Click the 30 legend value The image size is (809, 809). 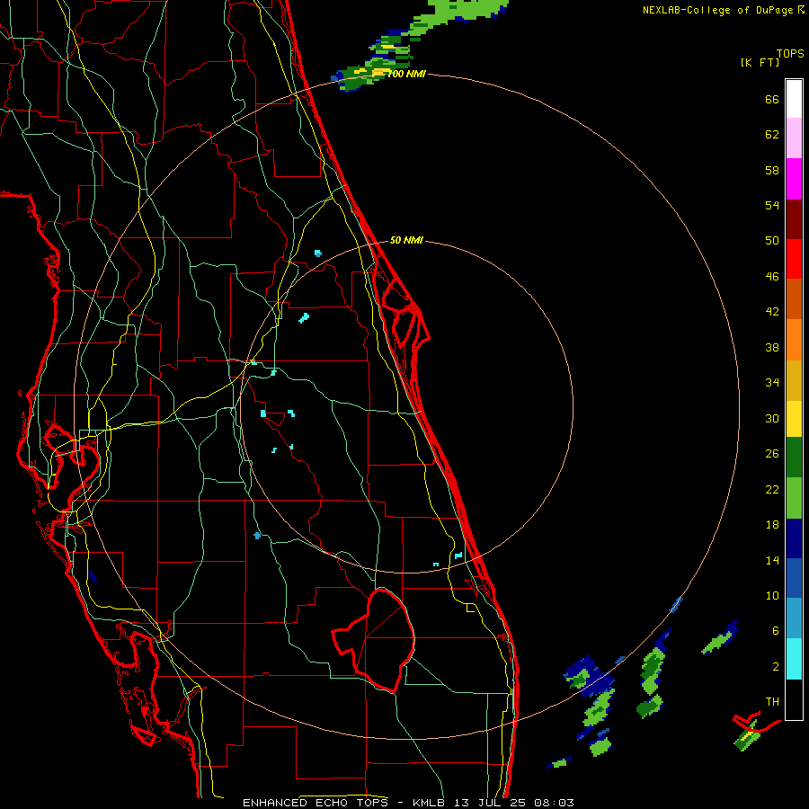[x=772, y=418]
